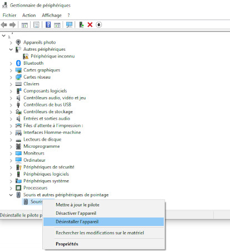The width and height of the screenshot is (230, 251).
Task: Expand the Bluetooth category arrow
Action: click(11, 64)
